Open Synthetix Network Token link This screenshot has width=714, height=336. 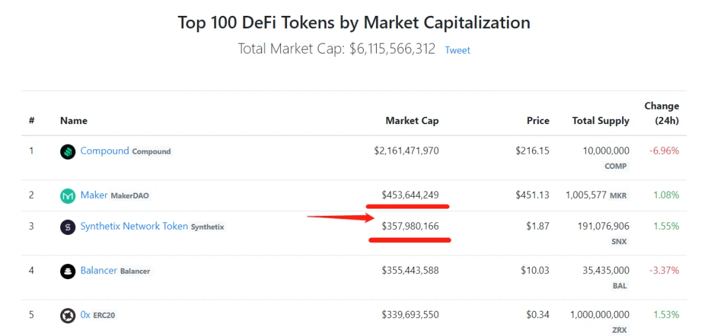point(134,226)
